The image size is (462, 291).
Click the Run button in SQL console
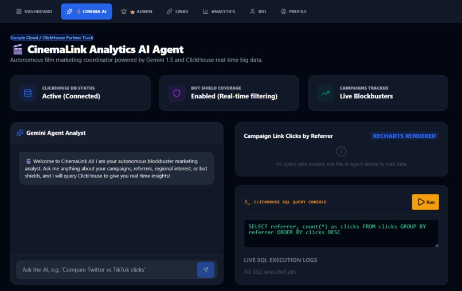pyautogui.click(x=425, y=202)
